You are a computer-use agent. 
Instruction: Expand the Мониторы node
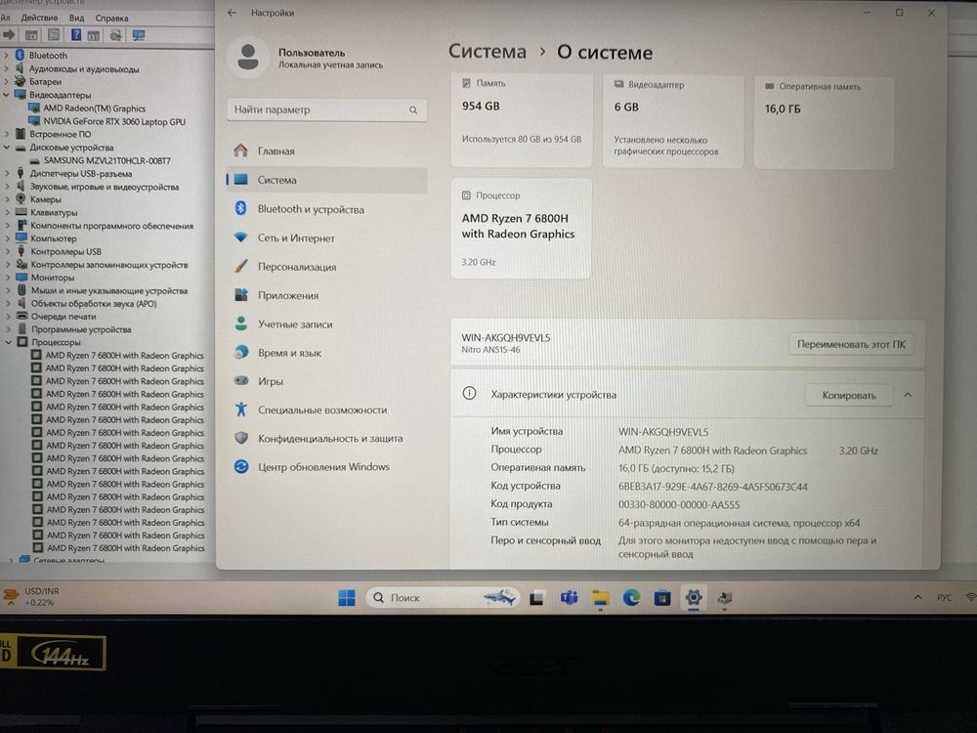tap(8, 278)
